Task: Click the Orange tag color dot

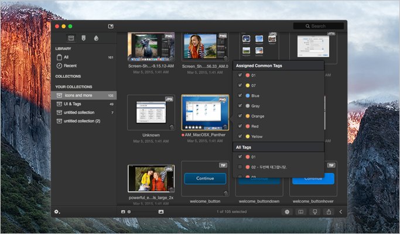Action: (248, 116)
